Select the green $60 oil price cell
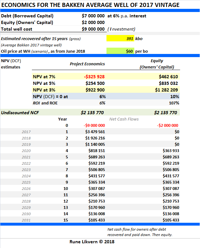Viewport: 200px width, 248px height. tap(120, 51)
